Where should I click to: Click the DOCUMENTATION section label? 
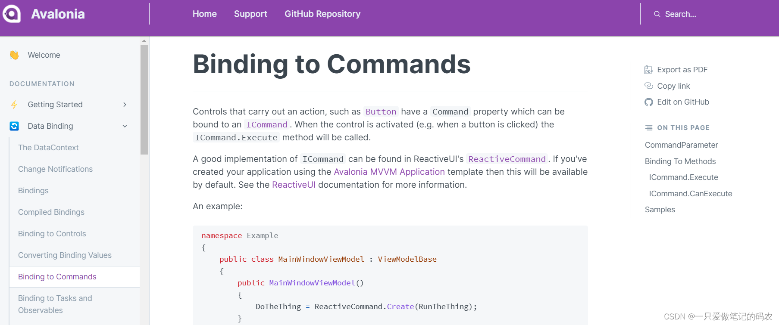(42, 84)
